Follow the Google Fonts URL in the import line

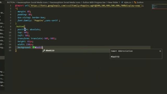pos(85,5)
